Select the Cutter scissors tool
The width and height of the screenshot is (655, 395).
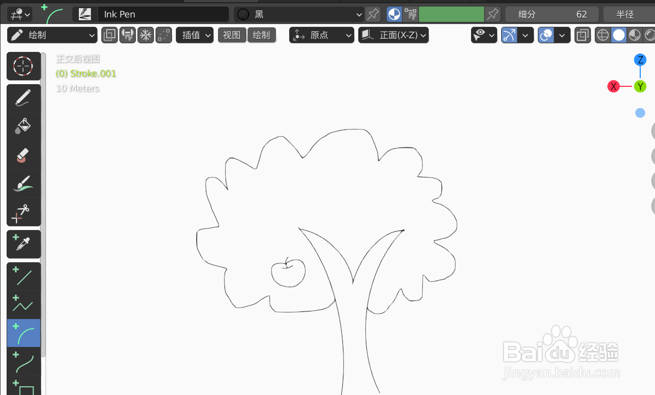point(24,211)
